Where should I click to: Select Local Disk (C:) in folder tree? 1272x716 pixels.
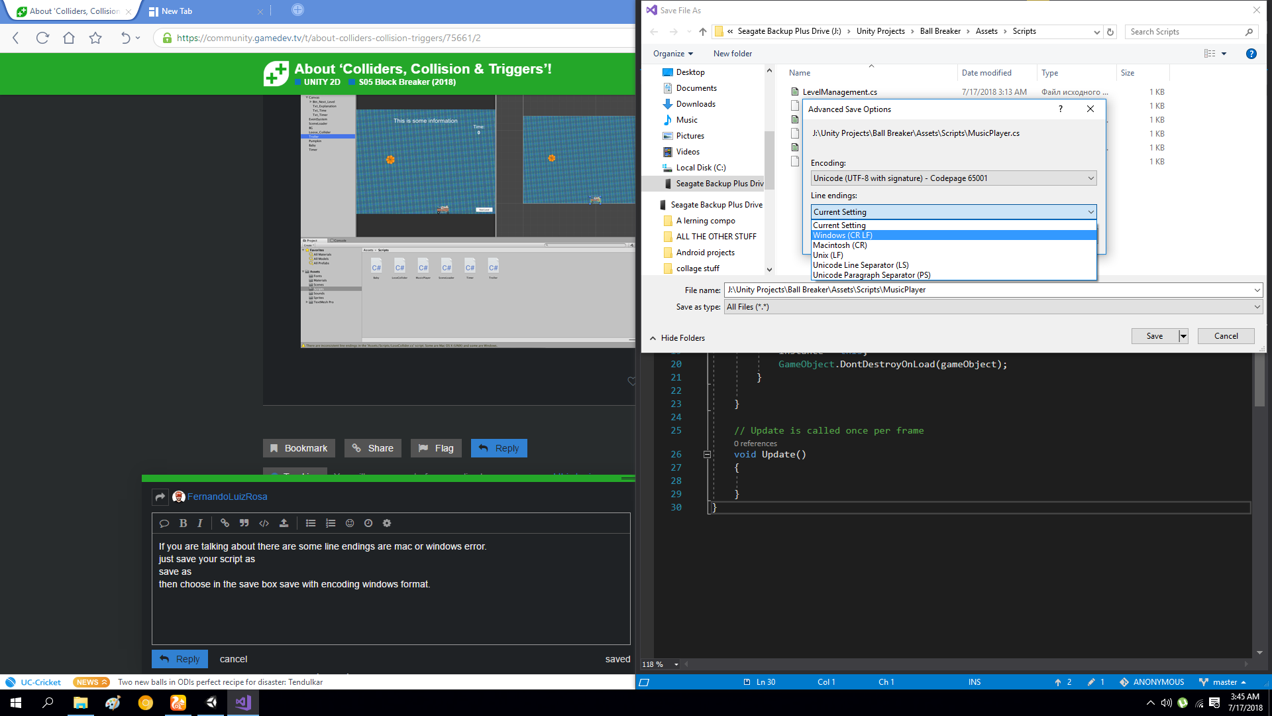701,168
